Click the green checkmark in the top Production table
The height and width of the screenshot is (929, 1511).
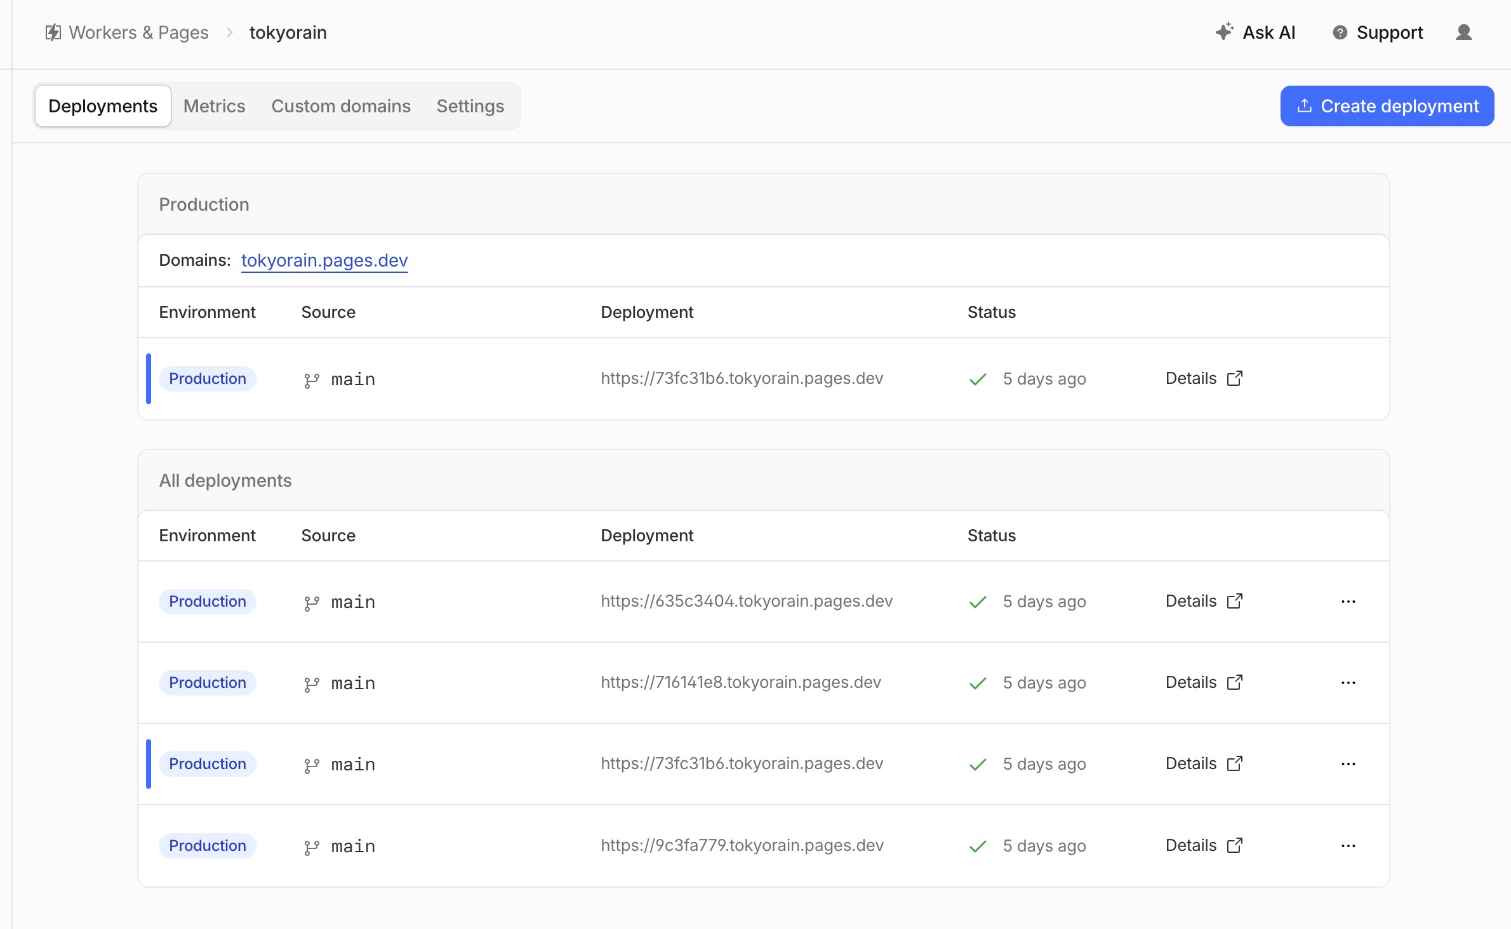click(x=978, y=379)
